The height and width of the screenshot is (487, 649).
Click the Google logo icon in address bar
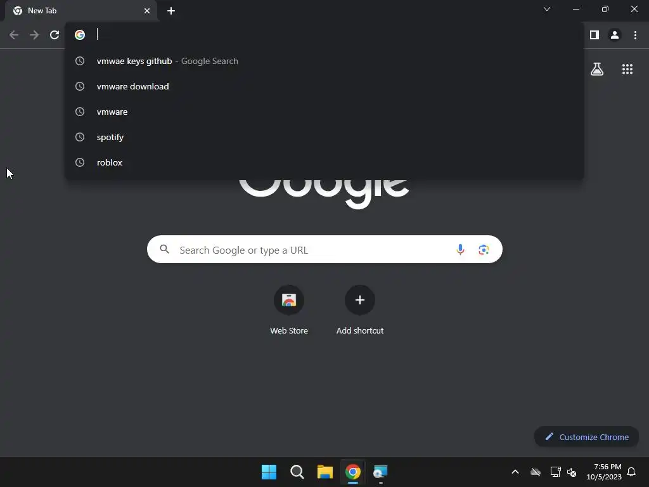click(80, 35)
